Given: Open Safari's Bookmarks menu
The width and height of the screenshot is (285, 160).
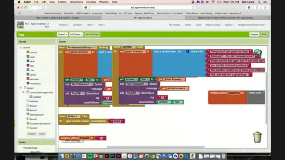Looking at the screenshot, I should 76,2.
